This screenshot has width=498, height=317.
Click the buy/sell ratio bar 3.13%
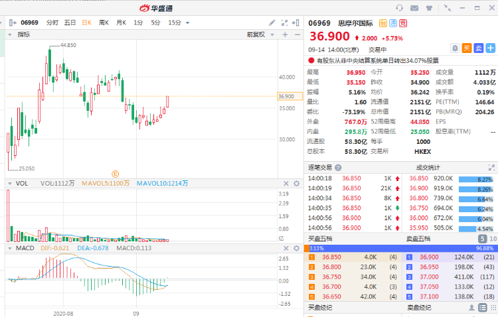click(401, 248)
